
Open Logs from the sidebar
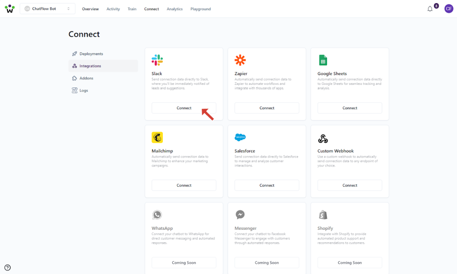coord(84,91)
